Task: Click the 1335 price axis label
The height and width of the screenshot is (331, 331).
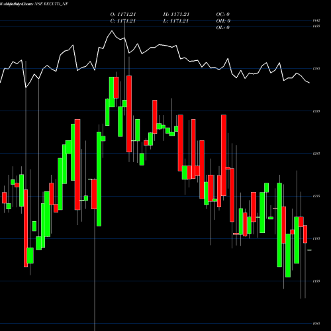Action: (x=316, y=111)
